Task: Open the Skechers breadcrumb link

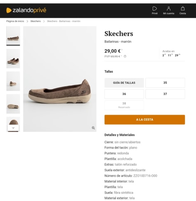Action: click(35, 21)
